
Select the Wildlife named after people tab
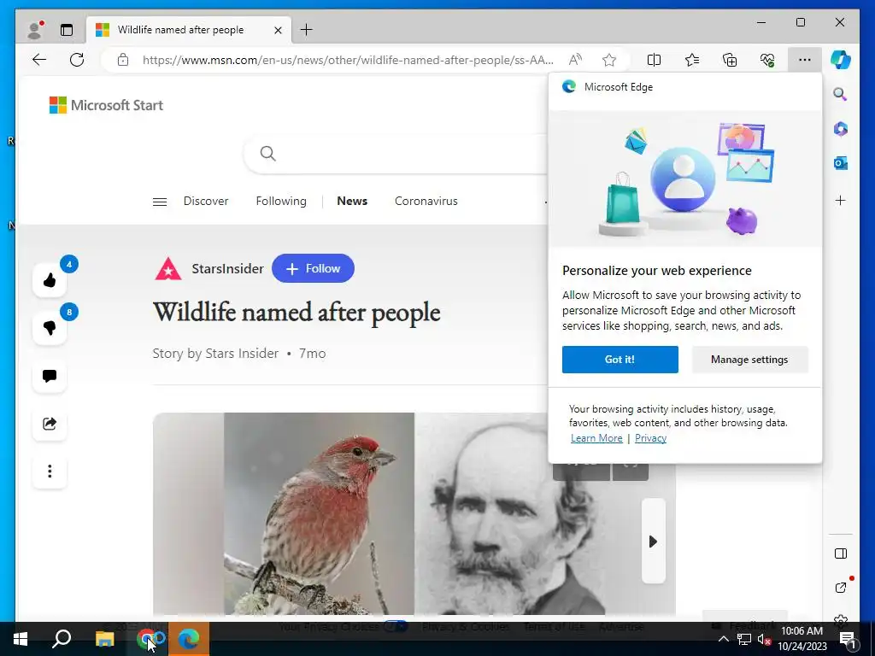pos(189,30)
